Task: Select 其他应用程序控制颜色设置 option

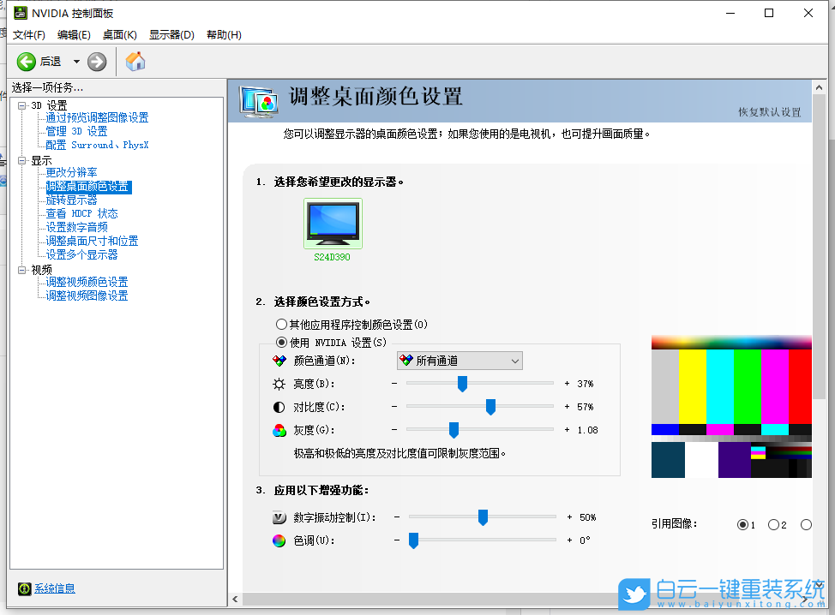Action: click(282, 324)
